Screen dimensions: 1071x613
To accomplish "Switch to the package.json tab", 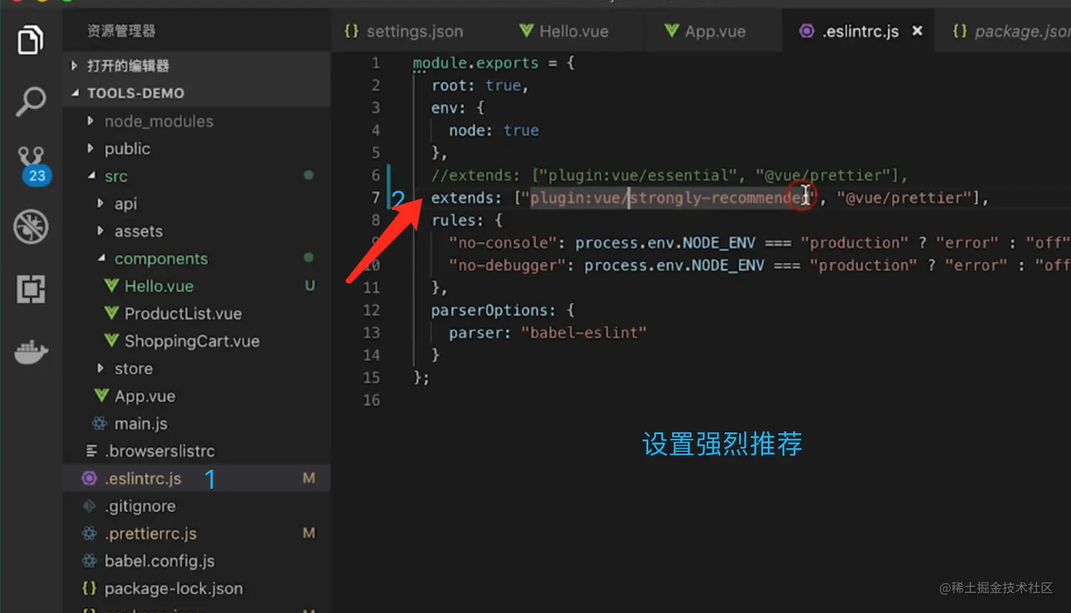I will [x=1011, y=31].
